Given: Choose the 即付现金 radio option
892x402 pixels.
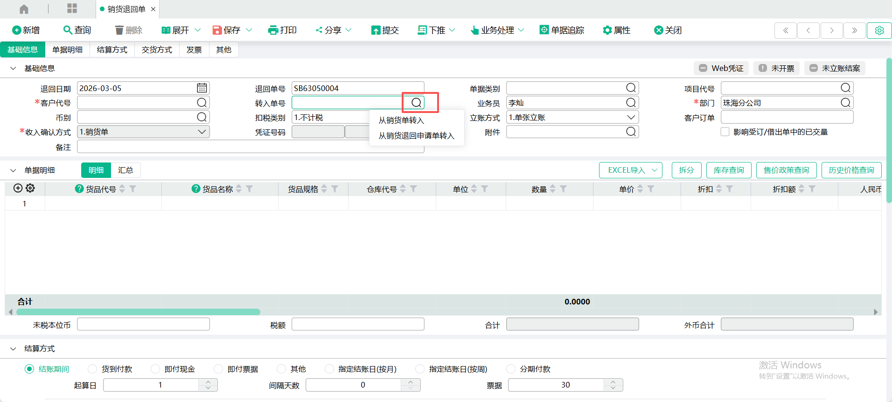Looking at the screenshot, I should click(x=155, y=369).
